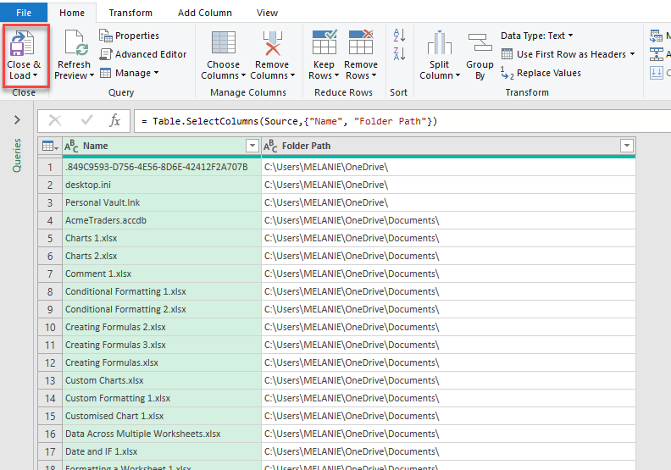Click the Refresh Preview icon

coord(74,44)
